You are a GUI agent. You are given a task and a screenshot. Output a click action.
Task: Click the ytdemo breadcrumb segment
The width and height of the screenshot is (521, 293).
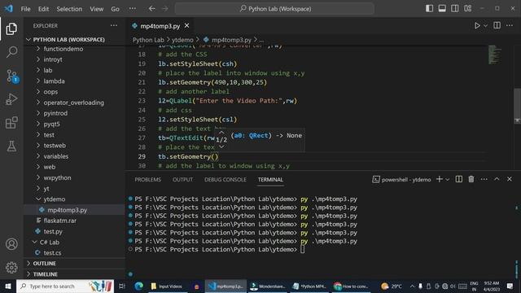pos(182,40)
